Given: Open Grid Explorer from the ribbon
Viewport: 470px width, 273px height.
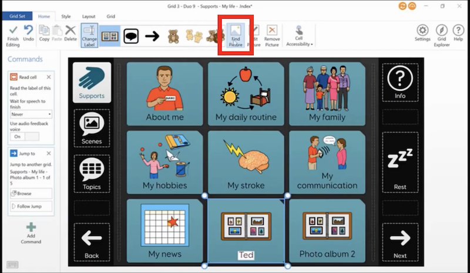Looking at the screenshot, I should pos(442,34).
